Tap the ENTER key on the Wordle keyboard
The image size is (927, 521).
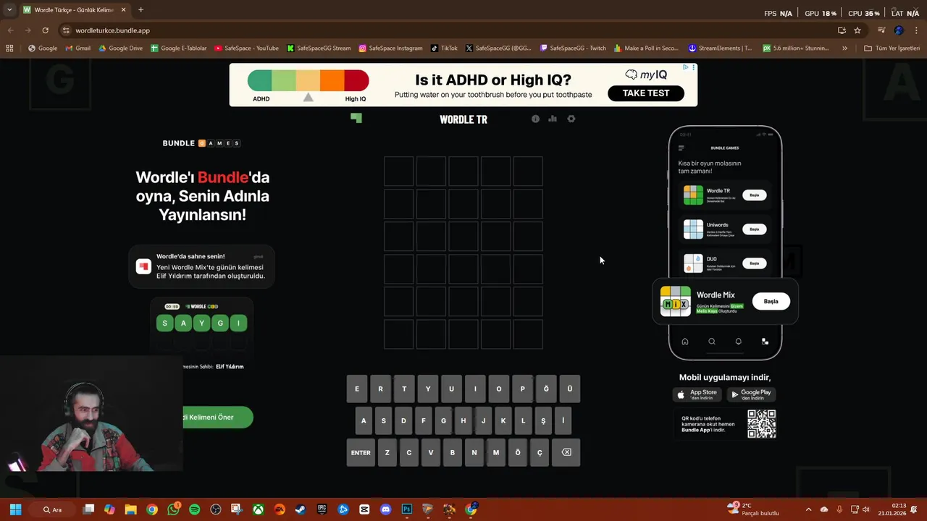(x=361, y=452)
